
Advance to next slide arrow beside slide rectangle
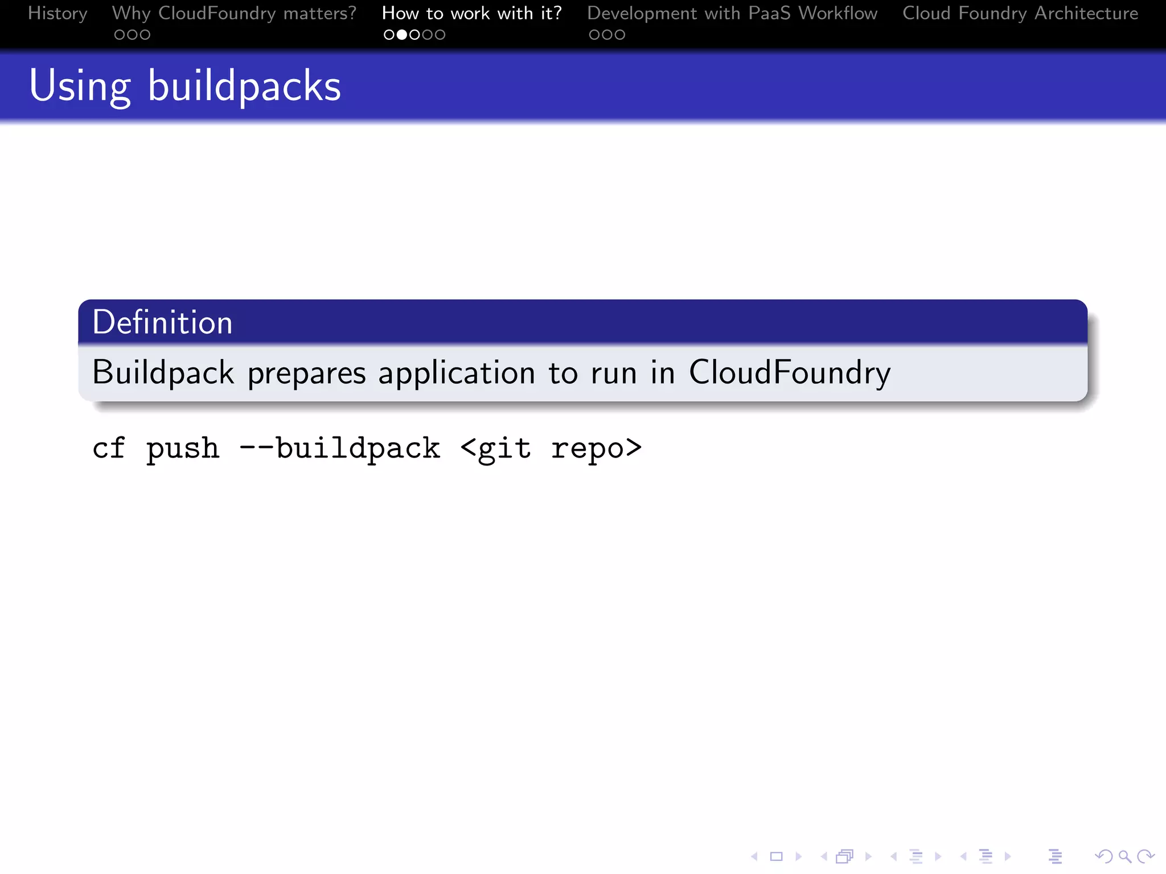point(798,856)
